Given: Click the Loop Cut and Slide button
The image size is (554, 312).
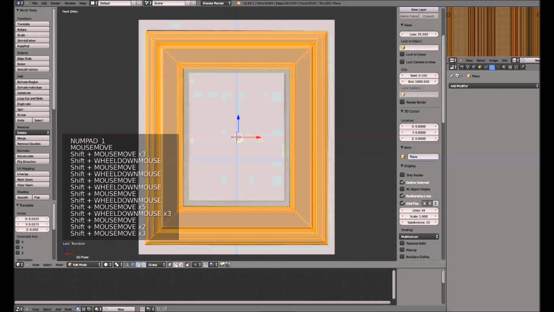Looking at the screenshot, I should pyautogui.click(x=33, y=98).
